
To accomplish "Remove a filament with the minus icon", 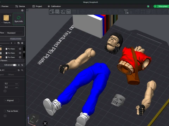I will tap(15, 43).
